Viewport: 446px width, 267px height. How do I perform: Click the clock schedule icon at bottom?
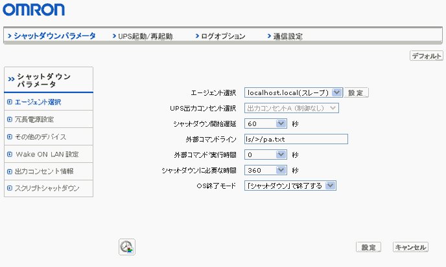coord(126,246)
